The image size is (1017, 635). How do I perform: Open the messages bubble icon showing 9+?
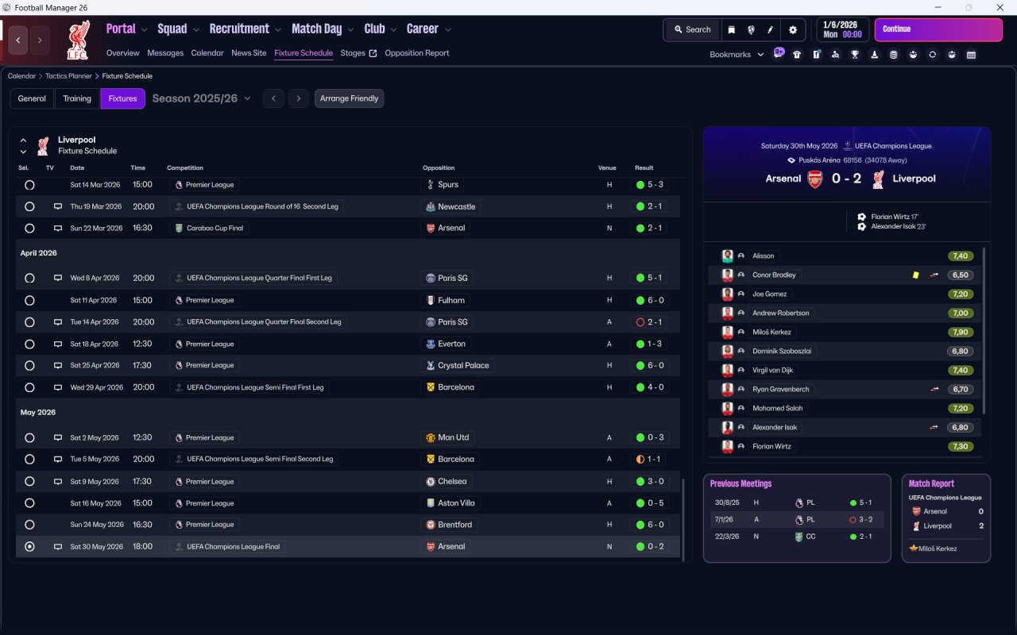pos(779,54)
